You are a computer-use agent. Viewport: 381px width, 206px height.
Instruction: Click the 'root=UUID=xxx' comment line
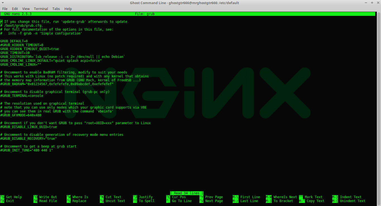76,123
